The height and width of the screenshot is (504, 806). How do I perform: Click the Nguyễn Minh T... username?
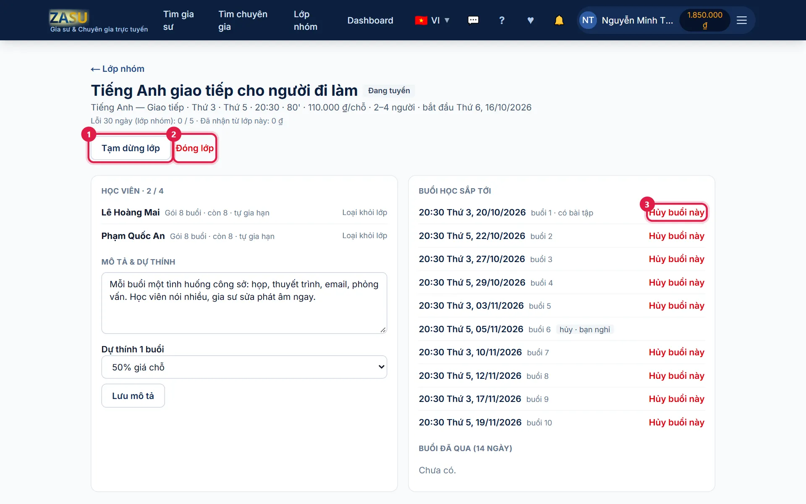[637, 20]
